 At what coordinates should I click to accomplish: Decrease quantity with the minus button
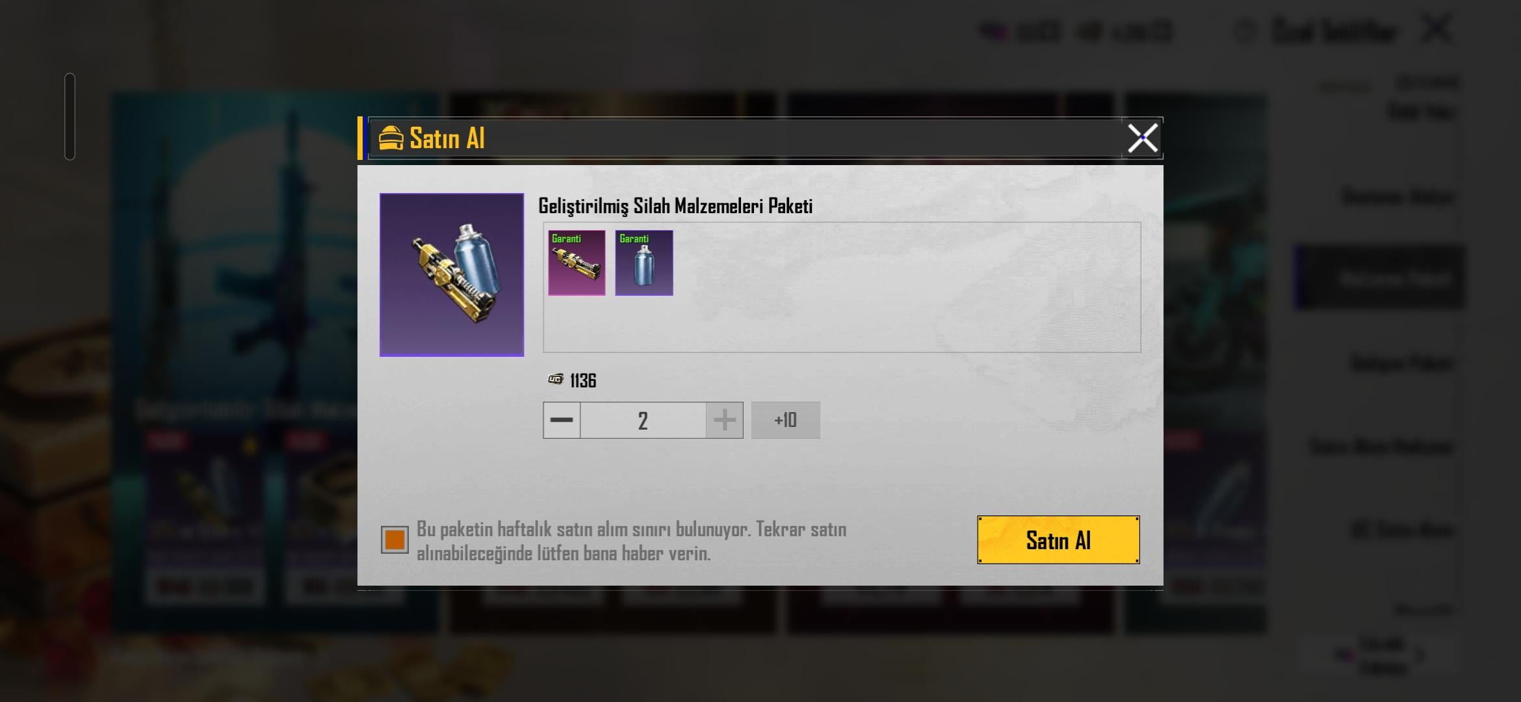[x=562, y=420]
